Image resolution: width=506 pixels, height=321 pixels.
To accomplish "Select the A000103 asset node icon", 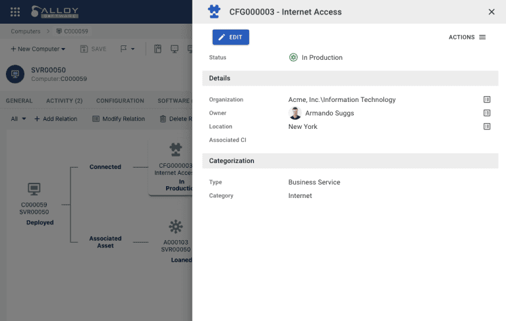I will [175, 227].
